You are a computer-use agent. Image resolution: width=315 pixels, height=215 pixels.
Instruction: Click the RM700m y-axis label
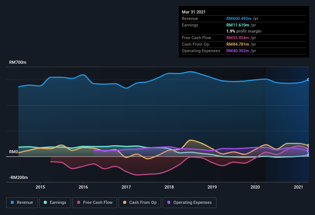[x=18, y=62]
